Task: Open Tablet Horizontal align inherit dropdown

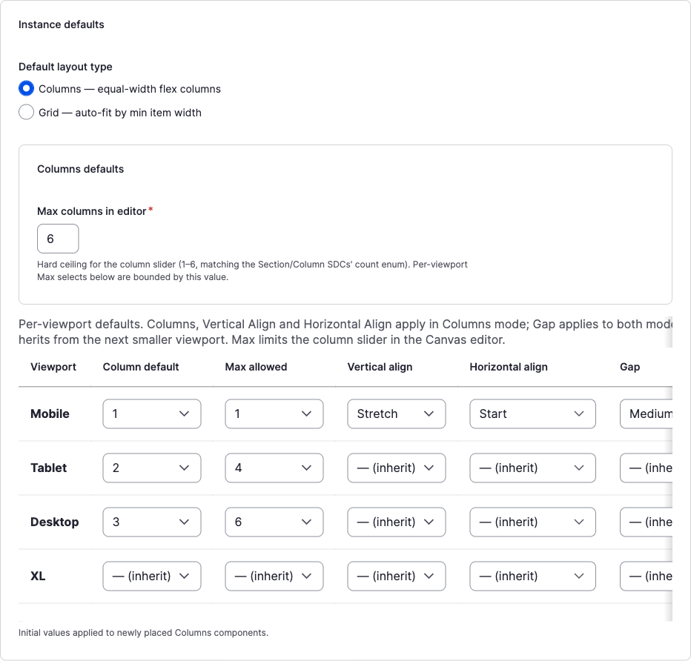Action: tap(533, 468)
